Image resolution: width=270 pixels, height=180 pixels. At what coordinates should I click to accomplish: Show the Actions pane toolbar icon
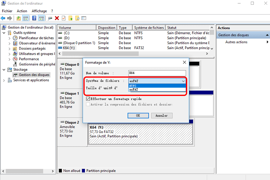(41, 18)
